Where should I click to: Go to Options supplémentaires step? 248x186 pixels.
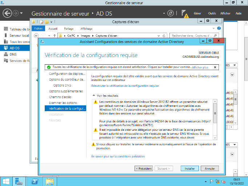66,91
